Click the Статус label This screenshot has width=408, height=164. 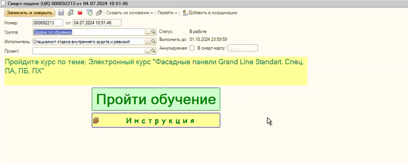[x=166, y=32]
